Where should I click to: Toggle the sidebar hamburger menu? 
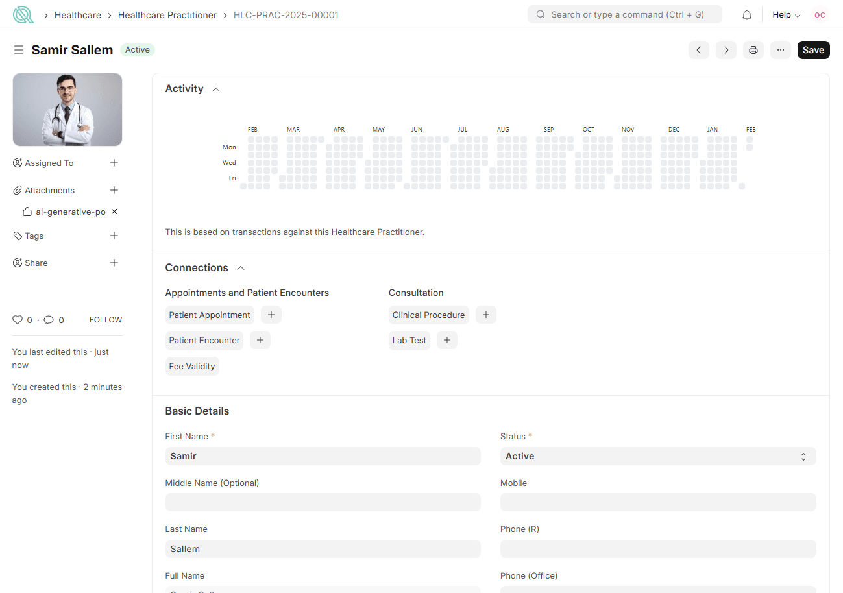point(19,50)
